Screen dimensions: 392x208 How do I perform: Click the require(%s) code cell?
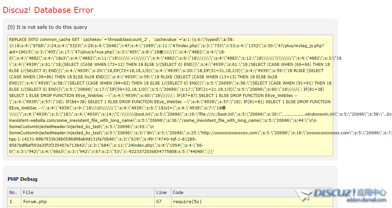point(187,201)
